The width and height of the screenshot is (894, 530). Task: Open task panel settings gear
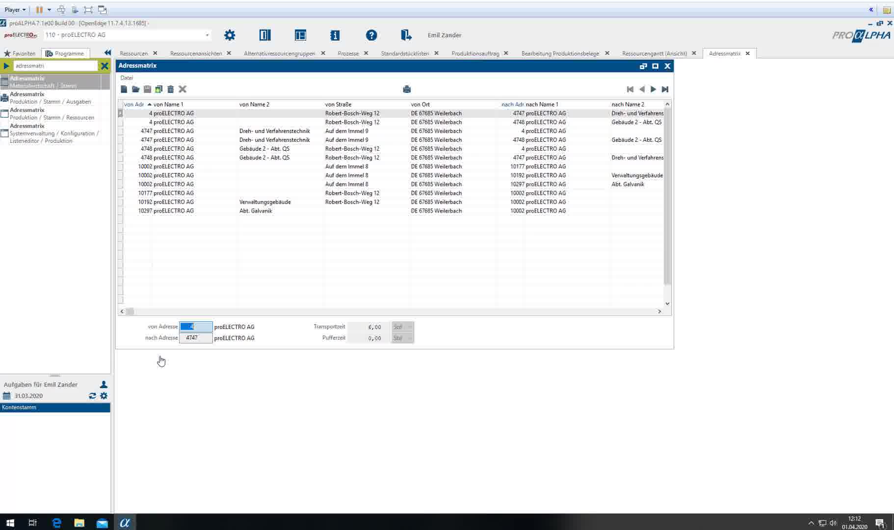pos(104,396)
